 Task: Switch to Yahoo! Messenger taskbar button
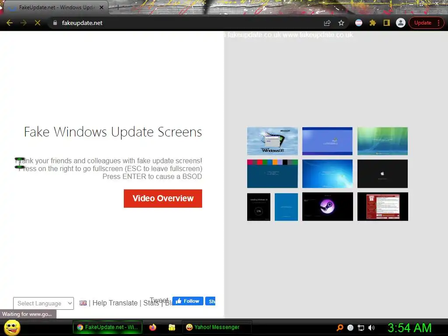(x=217, y=327)
